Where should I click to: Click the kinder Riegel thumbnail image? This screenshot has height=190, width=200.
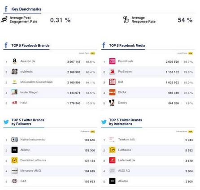coord(14,92)
